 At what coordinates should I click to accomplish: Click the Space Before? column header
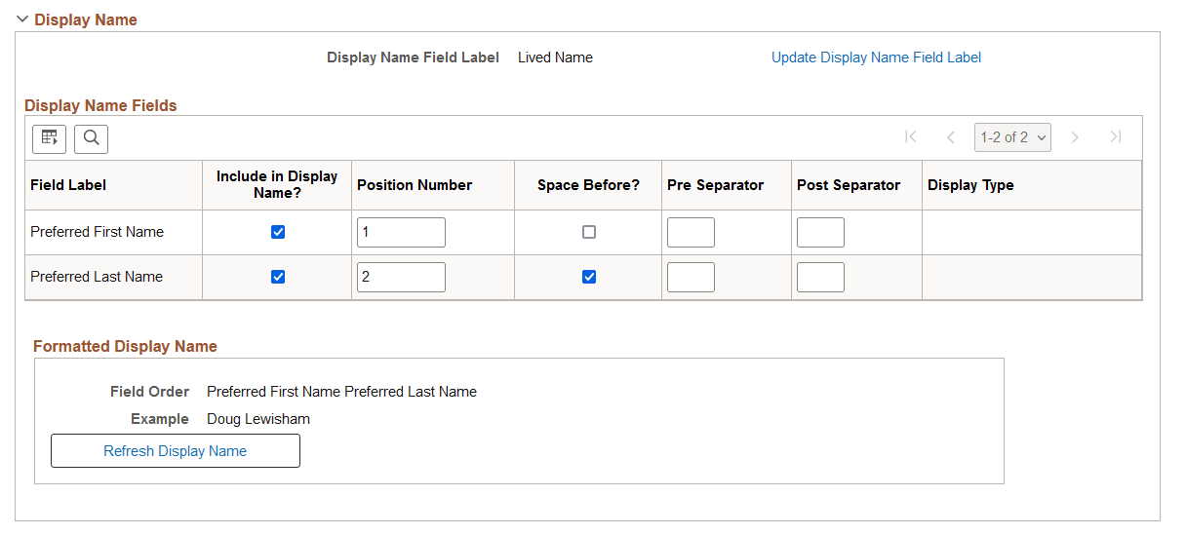588,185
